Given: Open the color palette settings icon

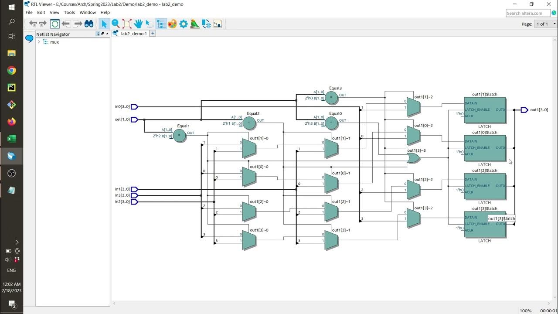Looking at the screenshot, I should [172, 24].
